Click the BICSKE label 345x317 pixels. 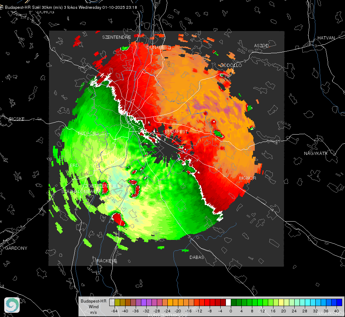tap(17, 119)
